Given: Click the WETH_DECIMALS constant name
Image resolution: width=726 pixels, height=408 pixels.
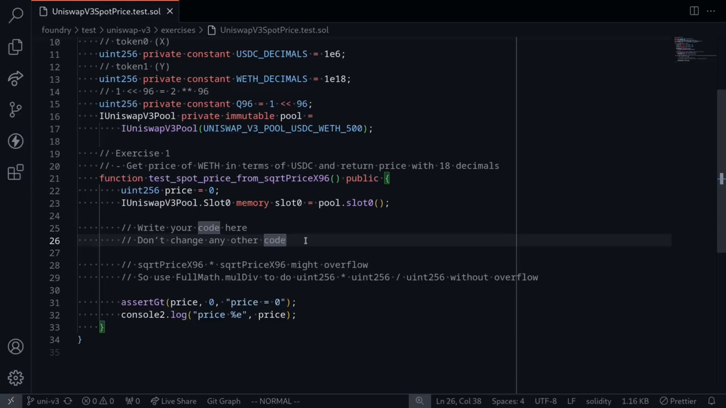Looking at the screenshot, I should click(x=272, y=79).
